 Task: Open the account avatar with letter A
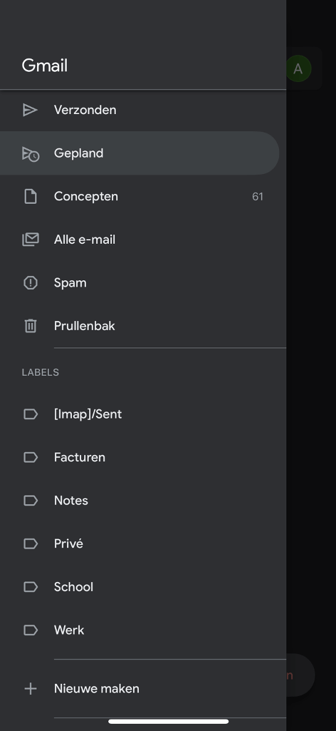298,68
